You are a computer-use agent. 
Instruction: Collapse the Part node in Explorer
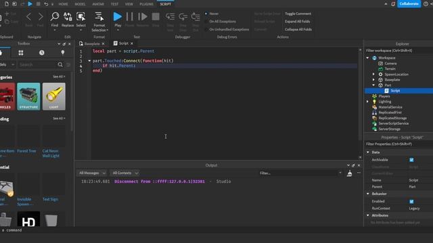[x=373, y=85]
